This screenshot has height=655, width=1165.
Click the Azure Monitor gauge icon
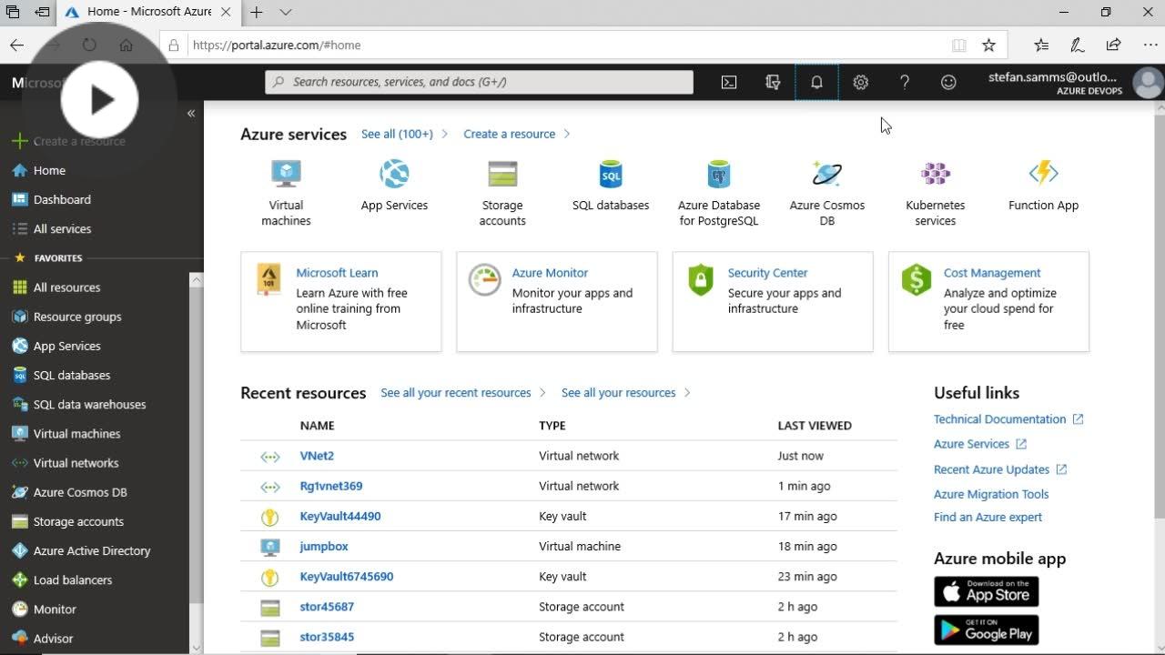(x=484, y=280)
